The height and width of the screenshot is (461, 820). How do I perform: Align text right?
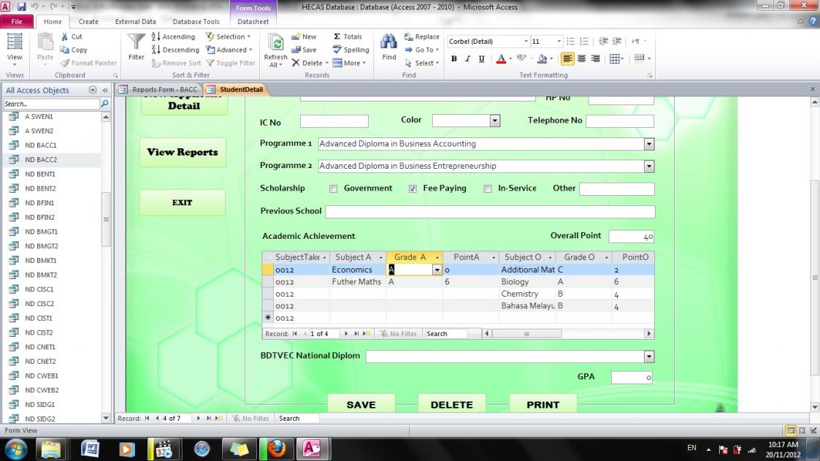pos(595,58)
